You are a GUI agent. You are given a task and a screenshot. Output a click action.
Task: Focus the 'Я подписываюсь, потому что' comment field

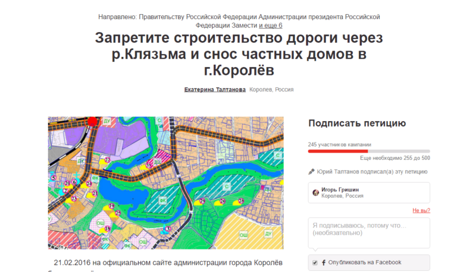(369, 233)
